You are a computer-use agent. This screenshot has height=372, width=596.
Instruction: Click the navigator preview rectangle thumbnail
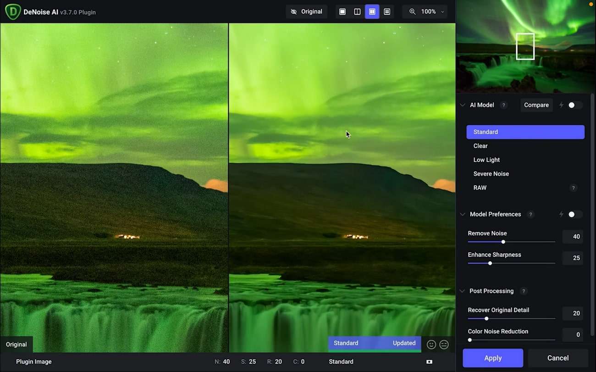[525, 46]
